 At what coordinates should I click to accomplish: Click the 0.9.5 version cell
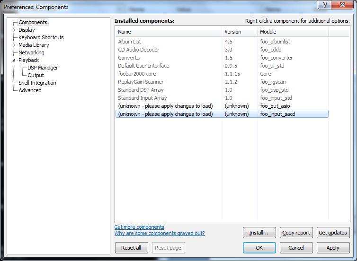pos(231,66)
